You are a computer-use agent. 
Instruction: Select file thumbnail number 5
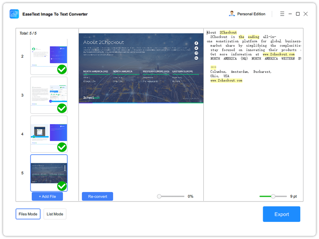pos(49,173)
